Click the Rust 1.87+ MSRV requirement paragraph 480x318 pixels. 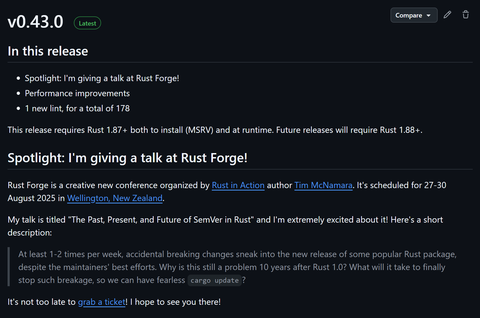[x=215, y=130]
